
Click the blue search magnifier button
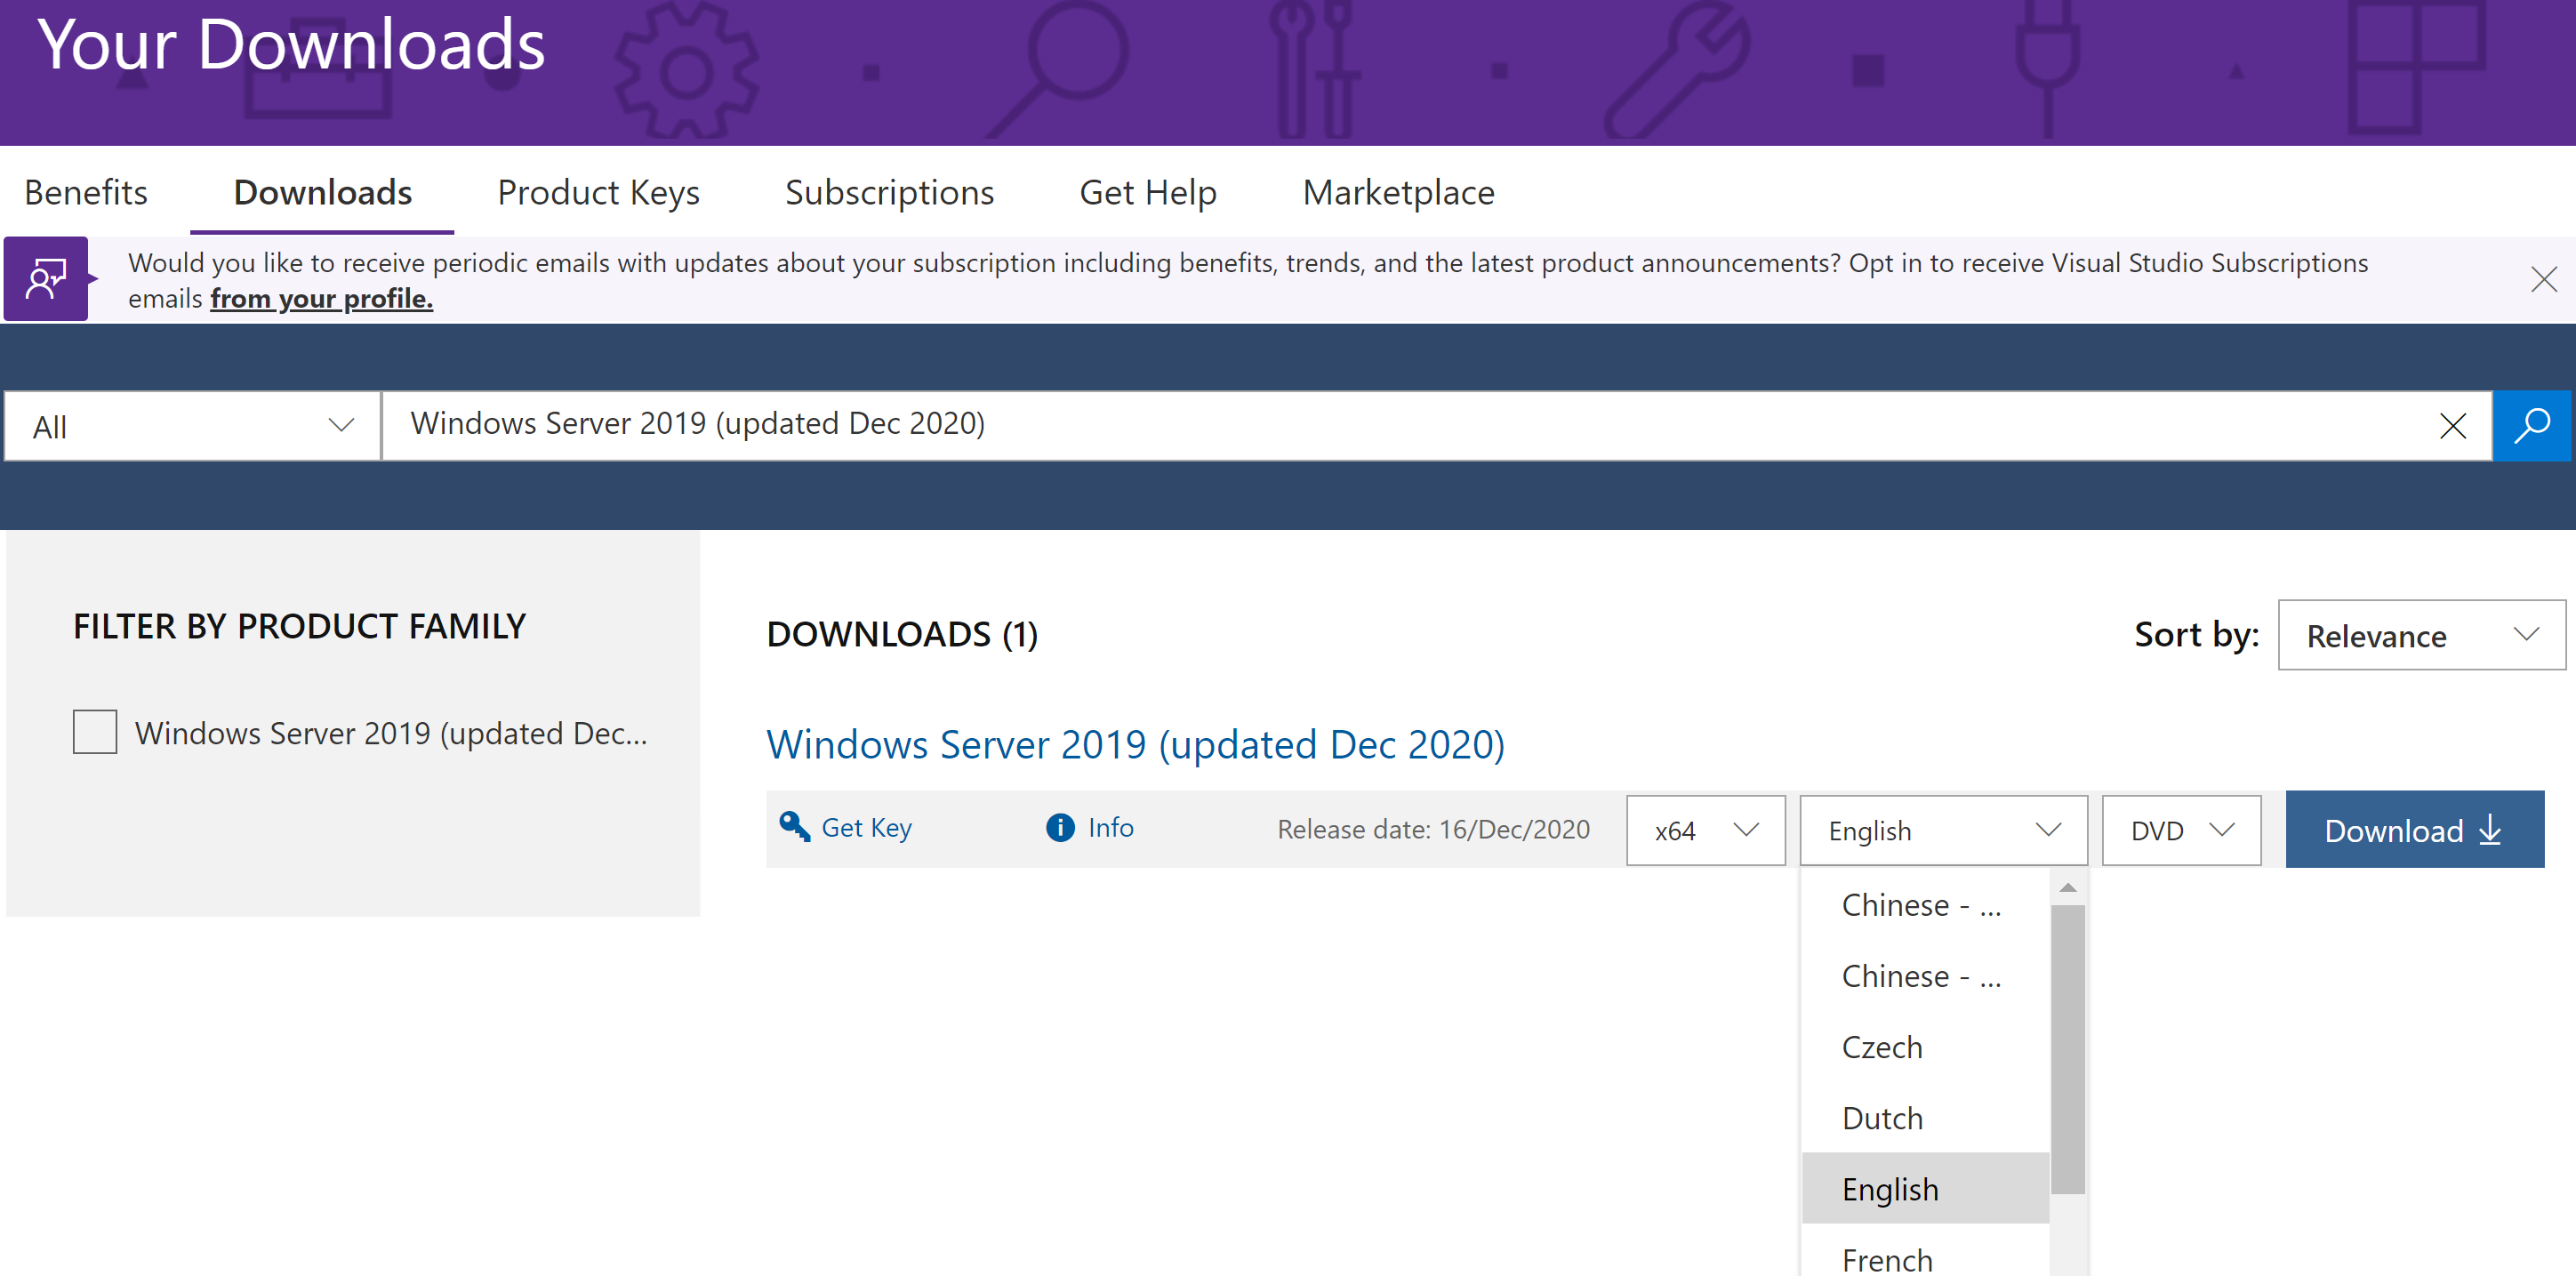(2531, 426)
